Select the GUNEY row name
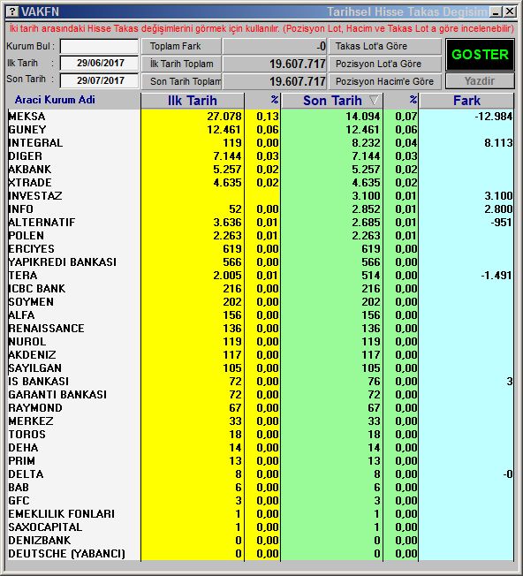523x576 pixels. (x=27, y=130)
